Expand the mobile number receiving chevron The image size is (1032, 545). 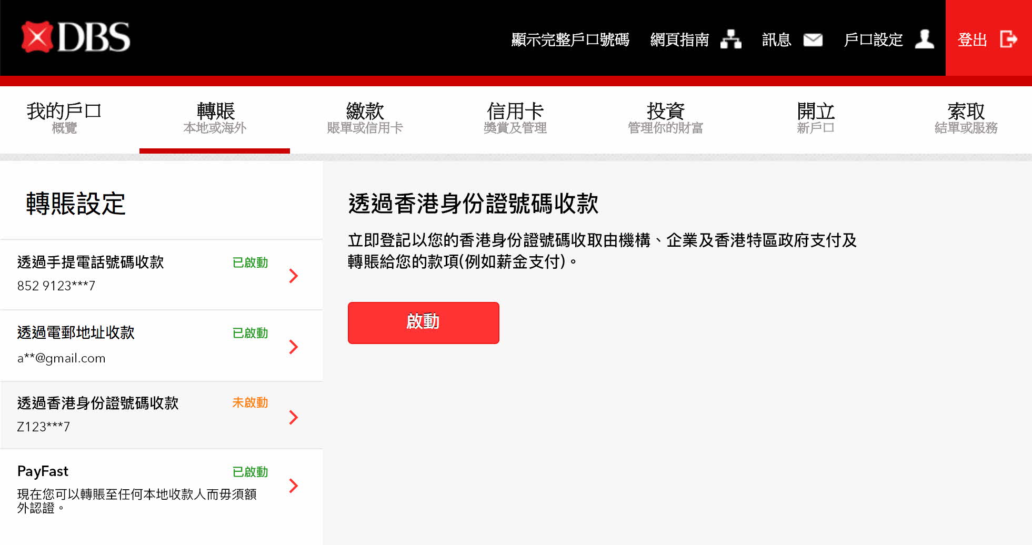pos(294,276)
